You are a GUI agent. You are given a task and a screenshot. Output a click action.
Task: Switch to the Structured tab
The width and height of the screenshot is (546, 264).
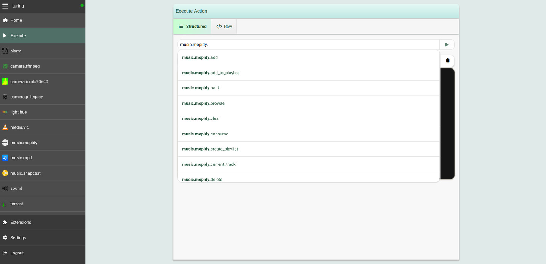pyautogui.click(x=193, y=26)
